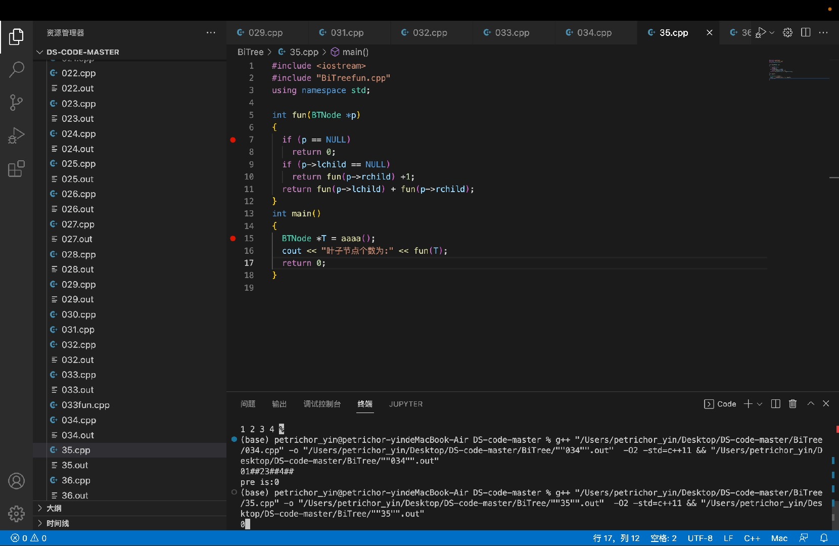Change line ending via LF status item
The height and width of the screenshot is (546, 839).
pos(728,538)
